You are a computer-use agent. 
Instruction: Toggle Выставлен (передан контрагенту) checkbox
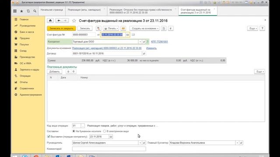(49, 137)
